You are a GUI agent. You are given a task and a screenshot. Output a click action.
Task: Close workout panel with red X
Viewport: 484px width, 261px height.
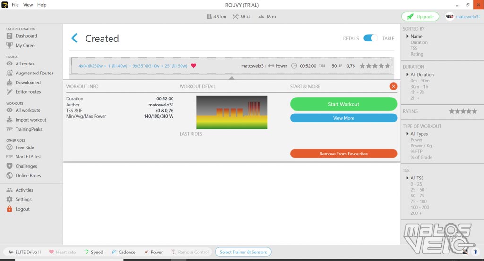click(x=393, y=86)
